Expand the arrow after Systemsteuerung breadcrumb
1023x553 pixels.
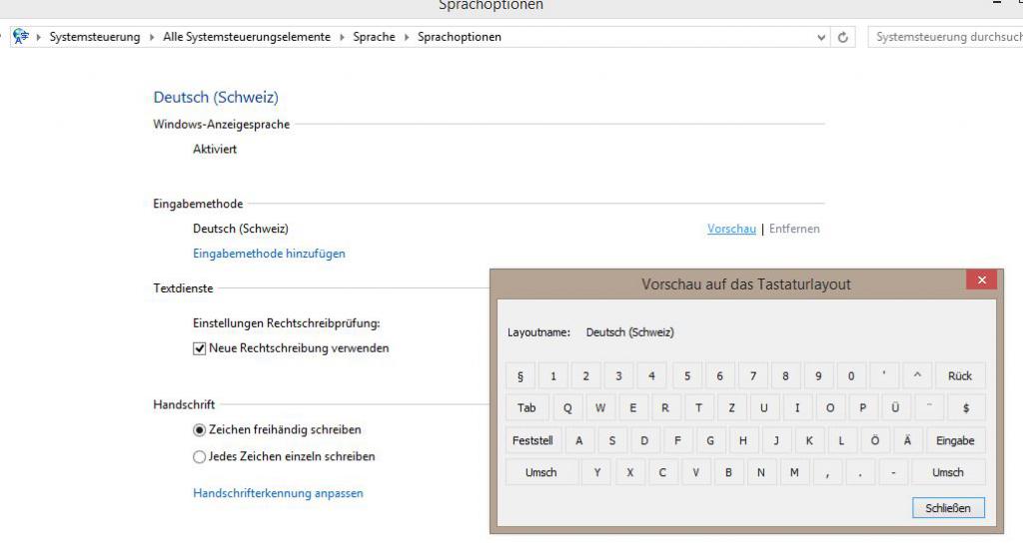coord(152,37)
